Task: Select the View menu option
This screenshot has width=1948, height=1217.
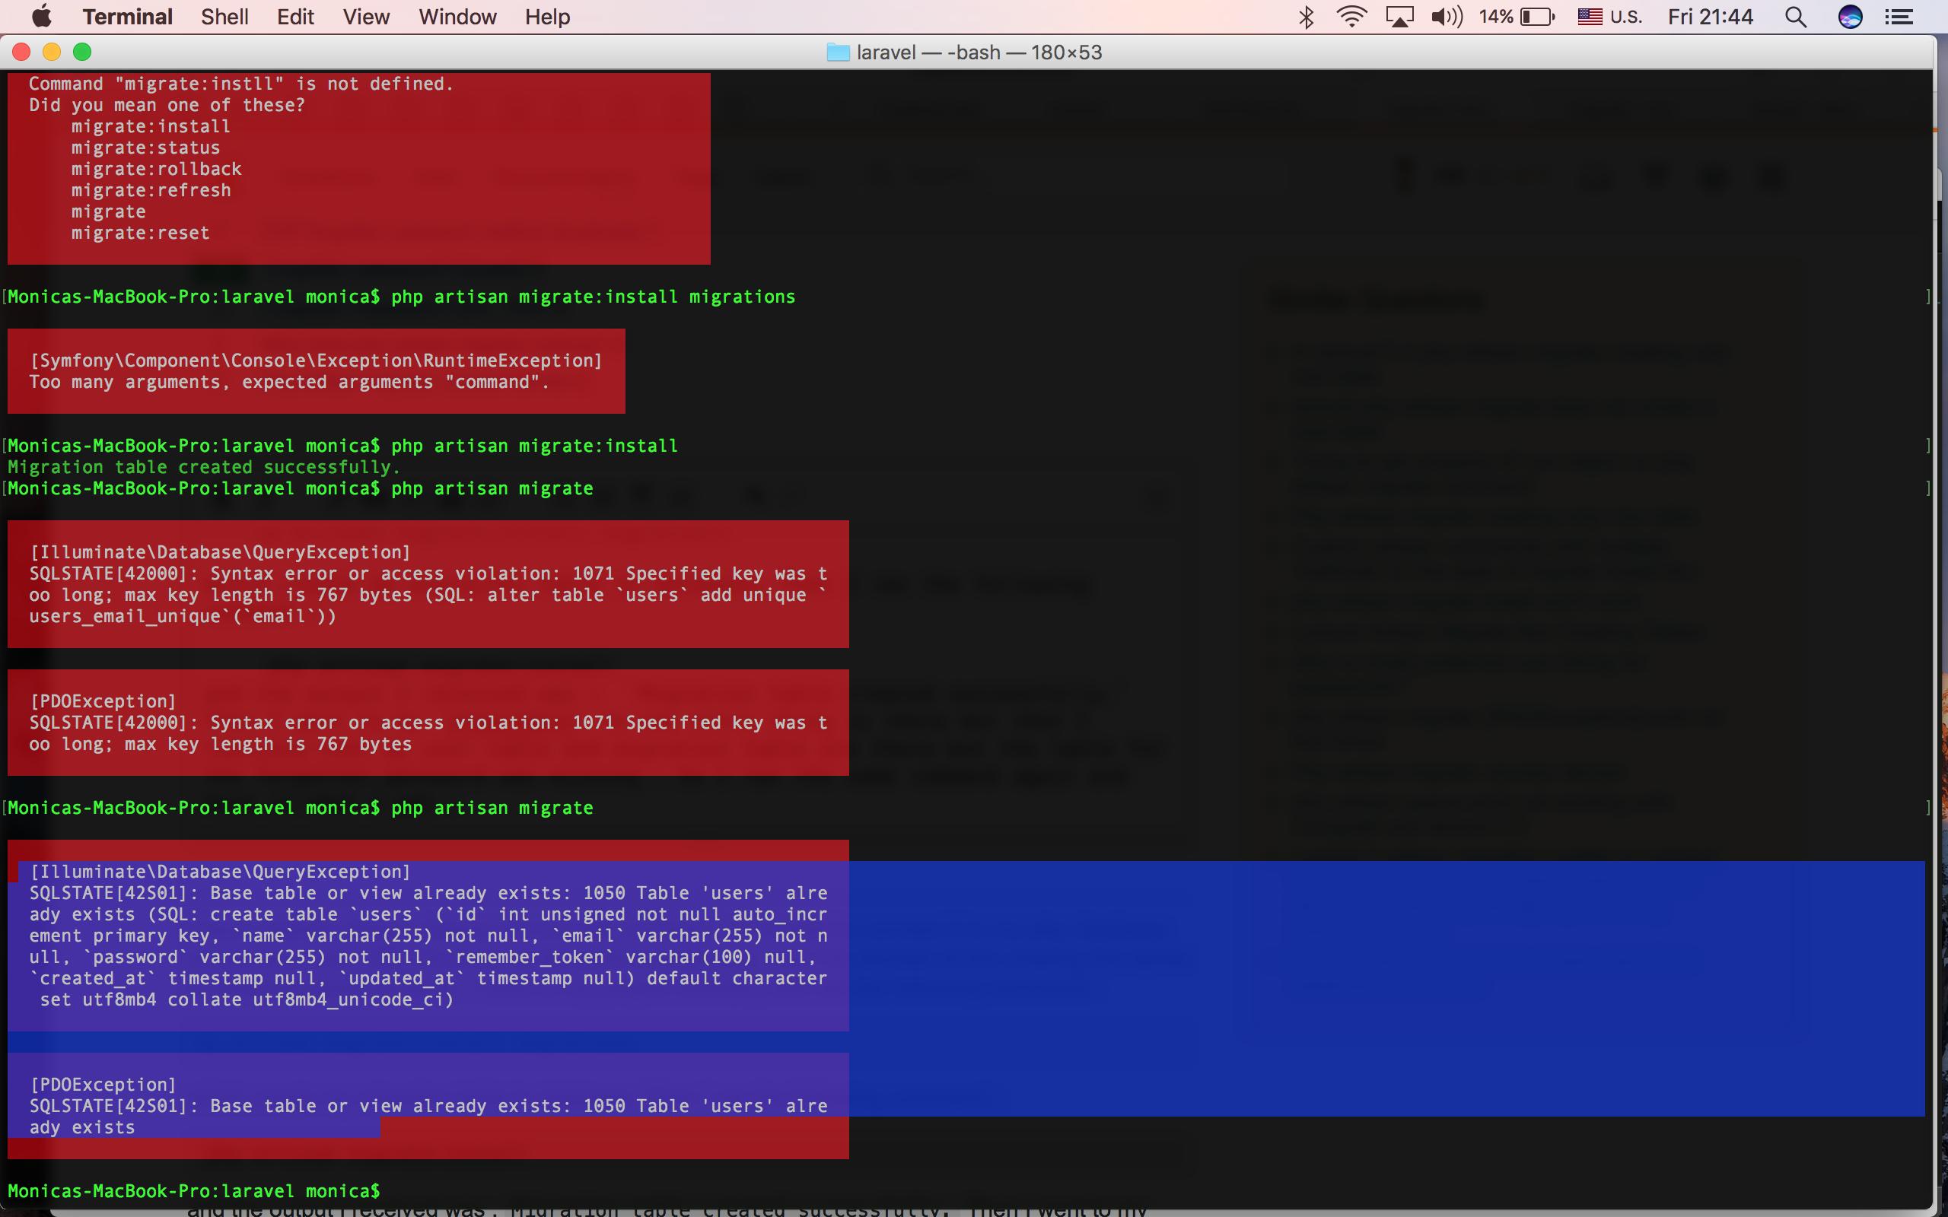Action: [366, 17]
